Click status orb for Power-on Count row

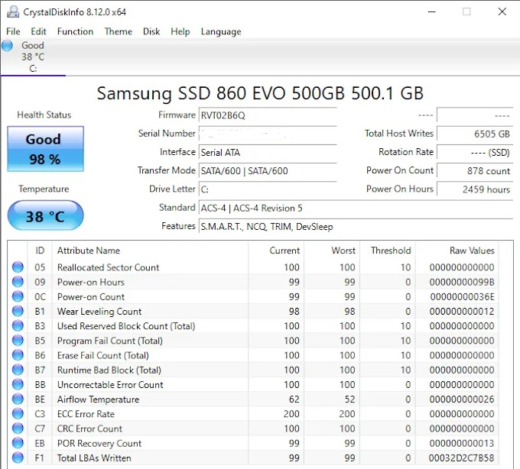click(x=18, y=296)
